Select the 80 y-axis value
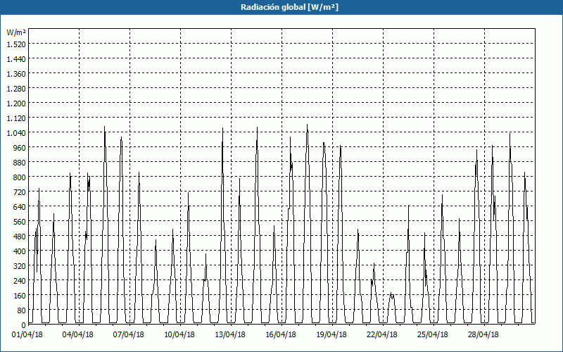This screenshot has width=563, height=352. (x=22, y=310)
